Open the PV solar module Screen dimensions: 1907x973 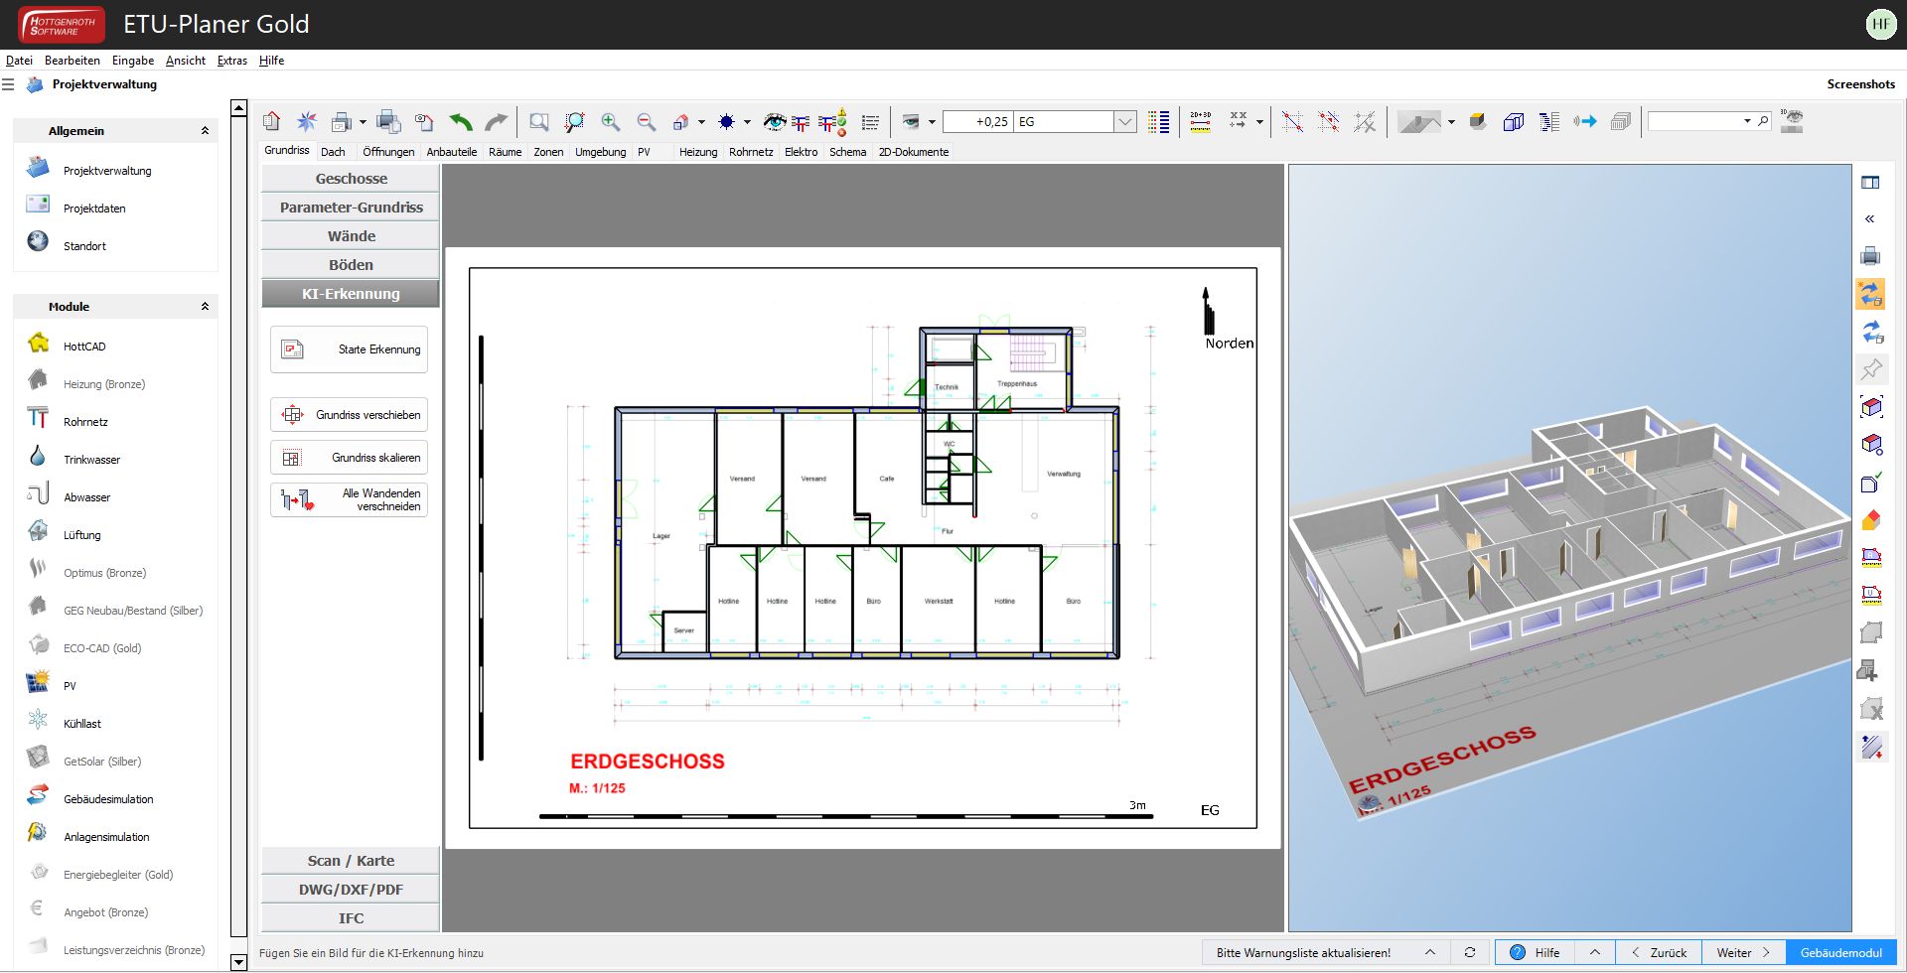(70, 686)
